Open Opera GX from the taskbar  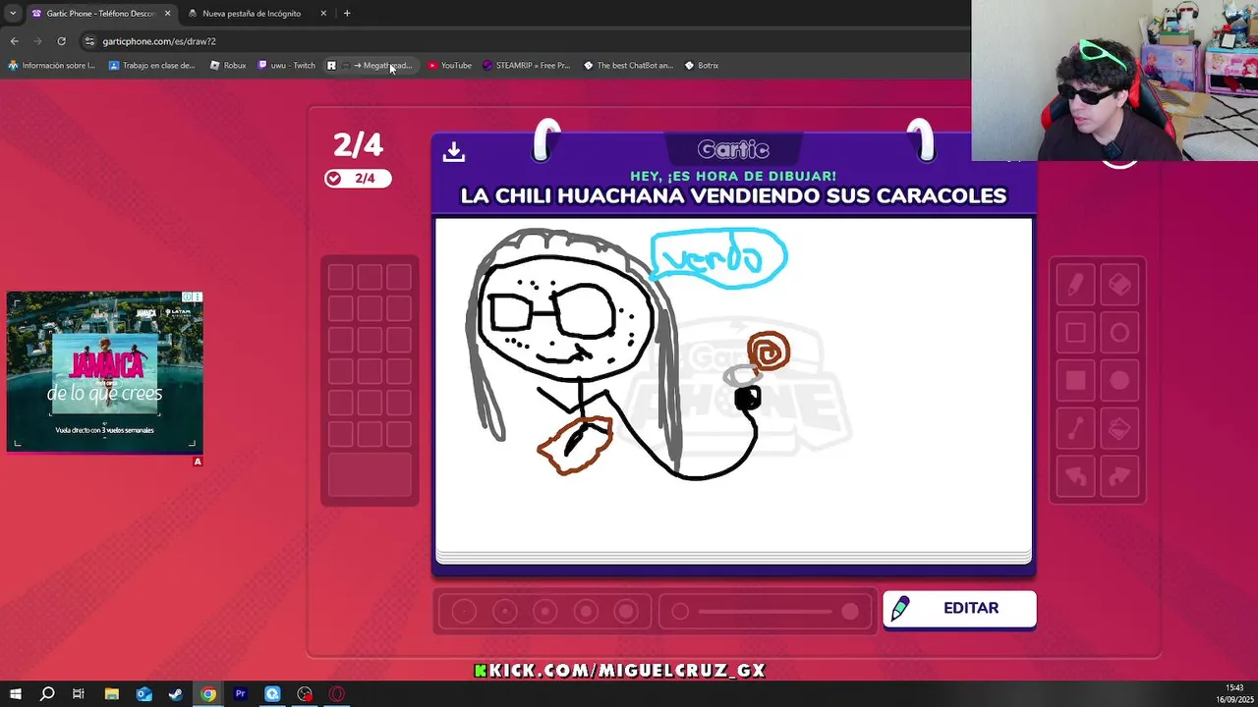(x=337, y=694)
